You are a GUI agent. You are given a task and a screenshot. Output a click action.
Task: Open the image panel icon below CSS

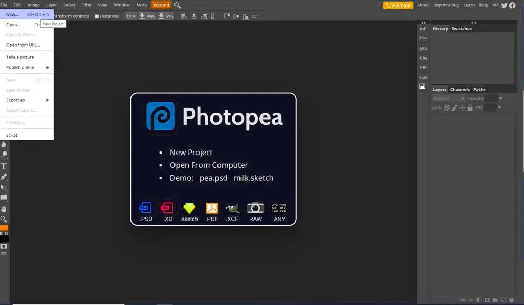(422, 86)
